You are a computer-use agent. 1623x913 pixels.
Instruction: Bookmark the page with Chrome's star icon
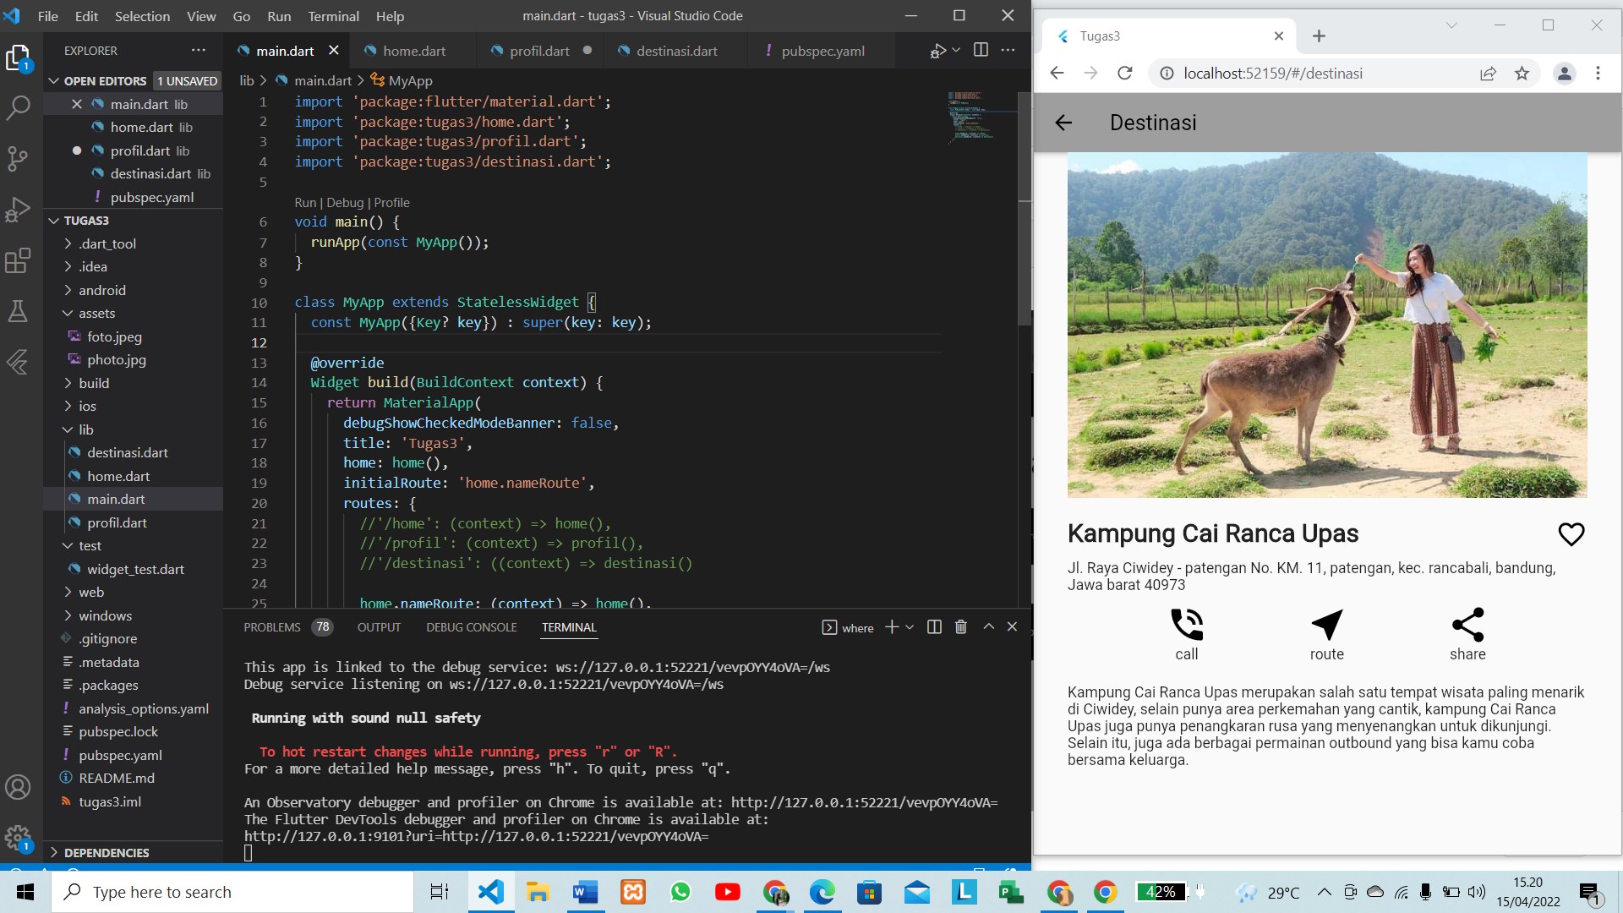point(1522,74)
